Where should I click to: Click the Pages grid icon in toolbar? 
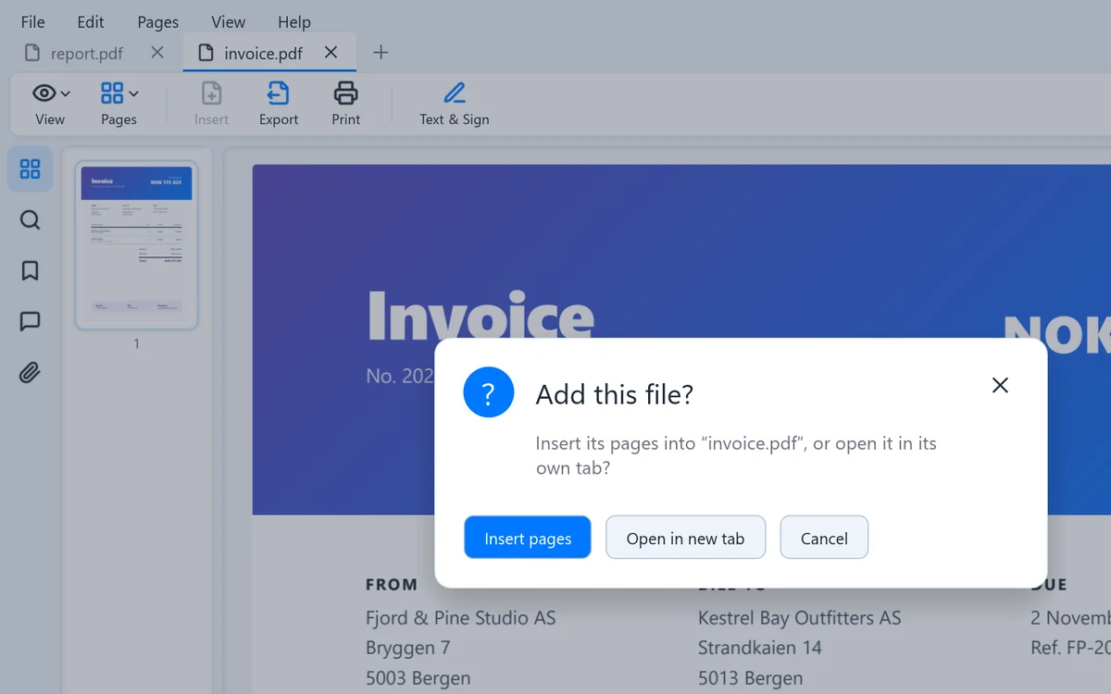point(112,93)
